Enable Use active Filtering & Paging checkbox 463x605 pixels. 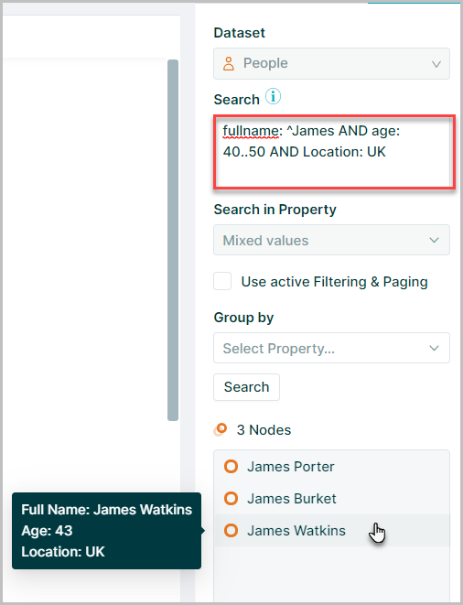222,281
